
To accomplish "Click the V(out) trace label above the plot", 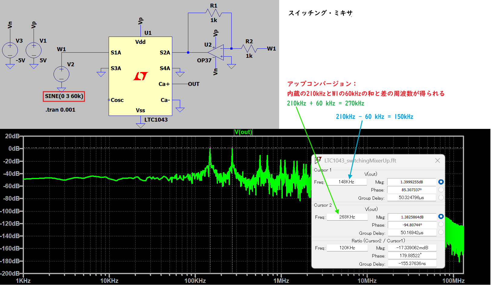I will point(243,132).
